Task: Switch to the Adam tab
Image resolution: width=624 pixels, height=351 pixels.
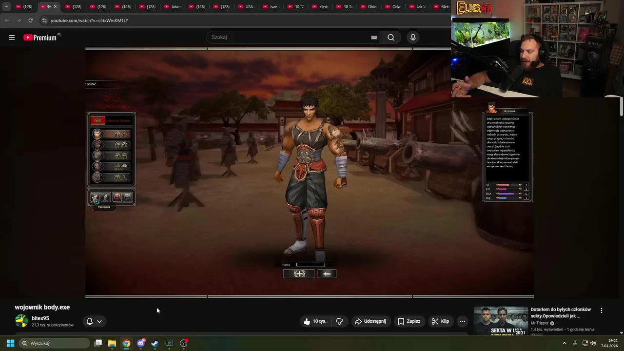Action: (173, 7)
